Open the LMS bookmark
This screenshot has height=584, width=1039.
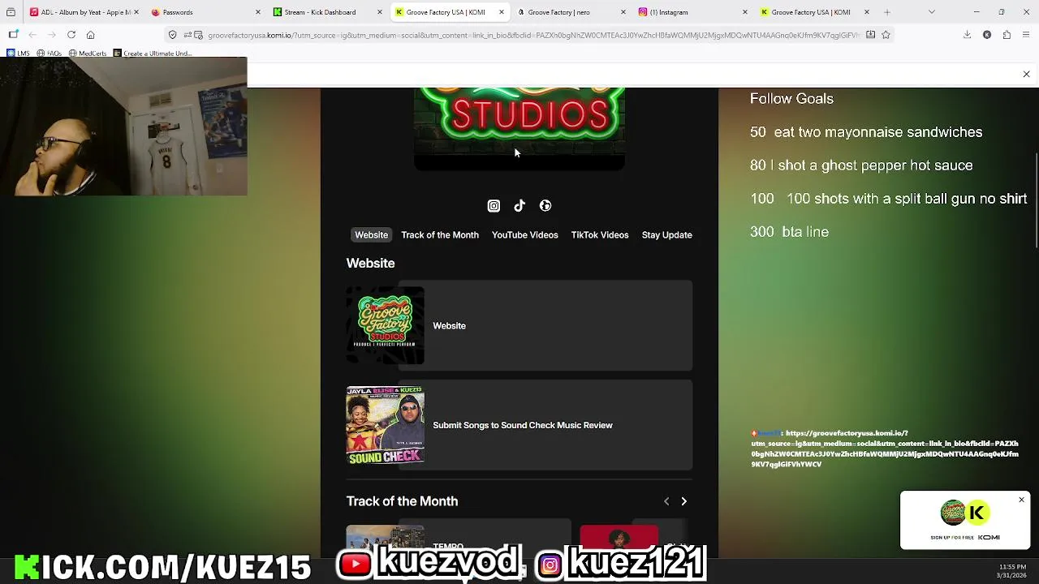[x=19, y=54]
